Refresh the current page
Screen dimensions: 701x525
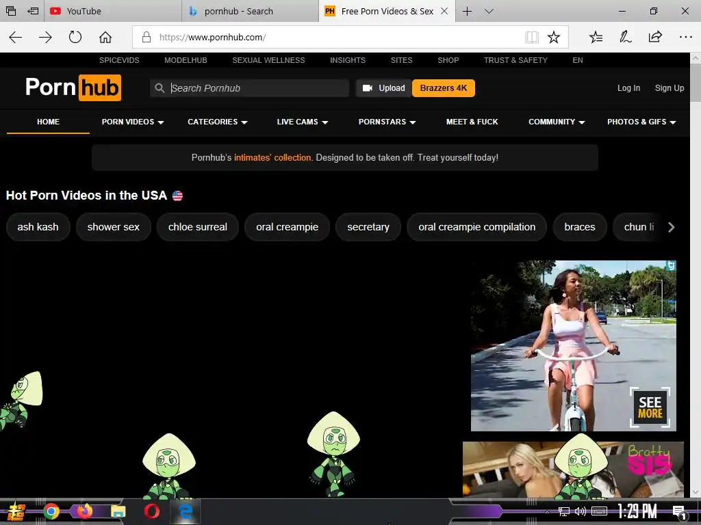click(x=75, y=37)
